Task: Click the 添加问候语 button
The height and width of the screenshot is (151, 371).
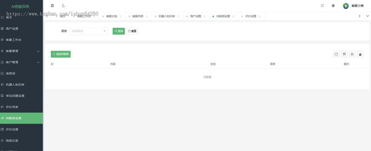Action: click(x=61, y=54)
